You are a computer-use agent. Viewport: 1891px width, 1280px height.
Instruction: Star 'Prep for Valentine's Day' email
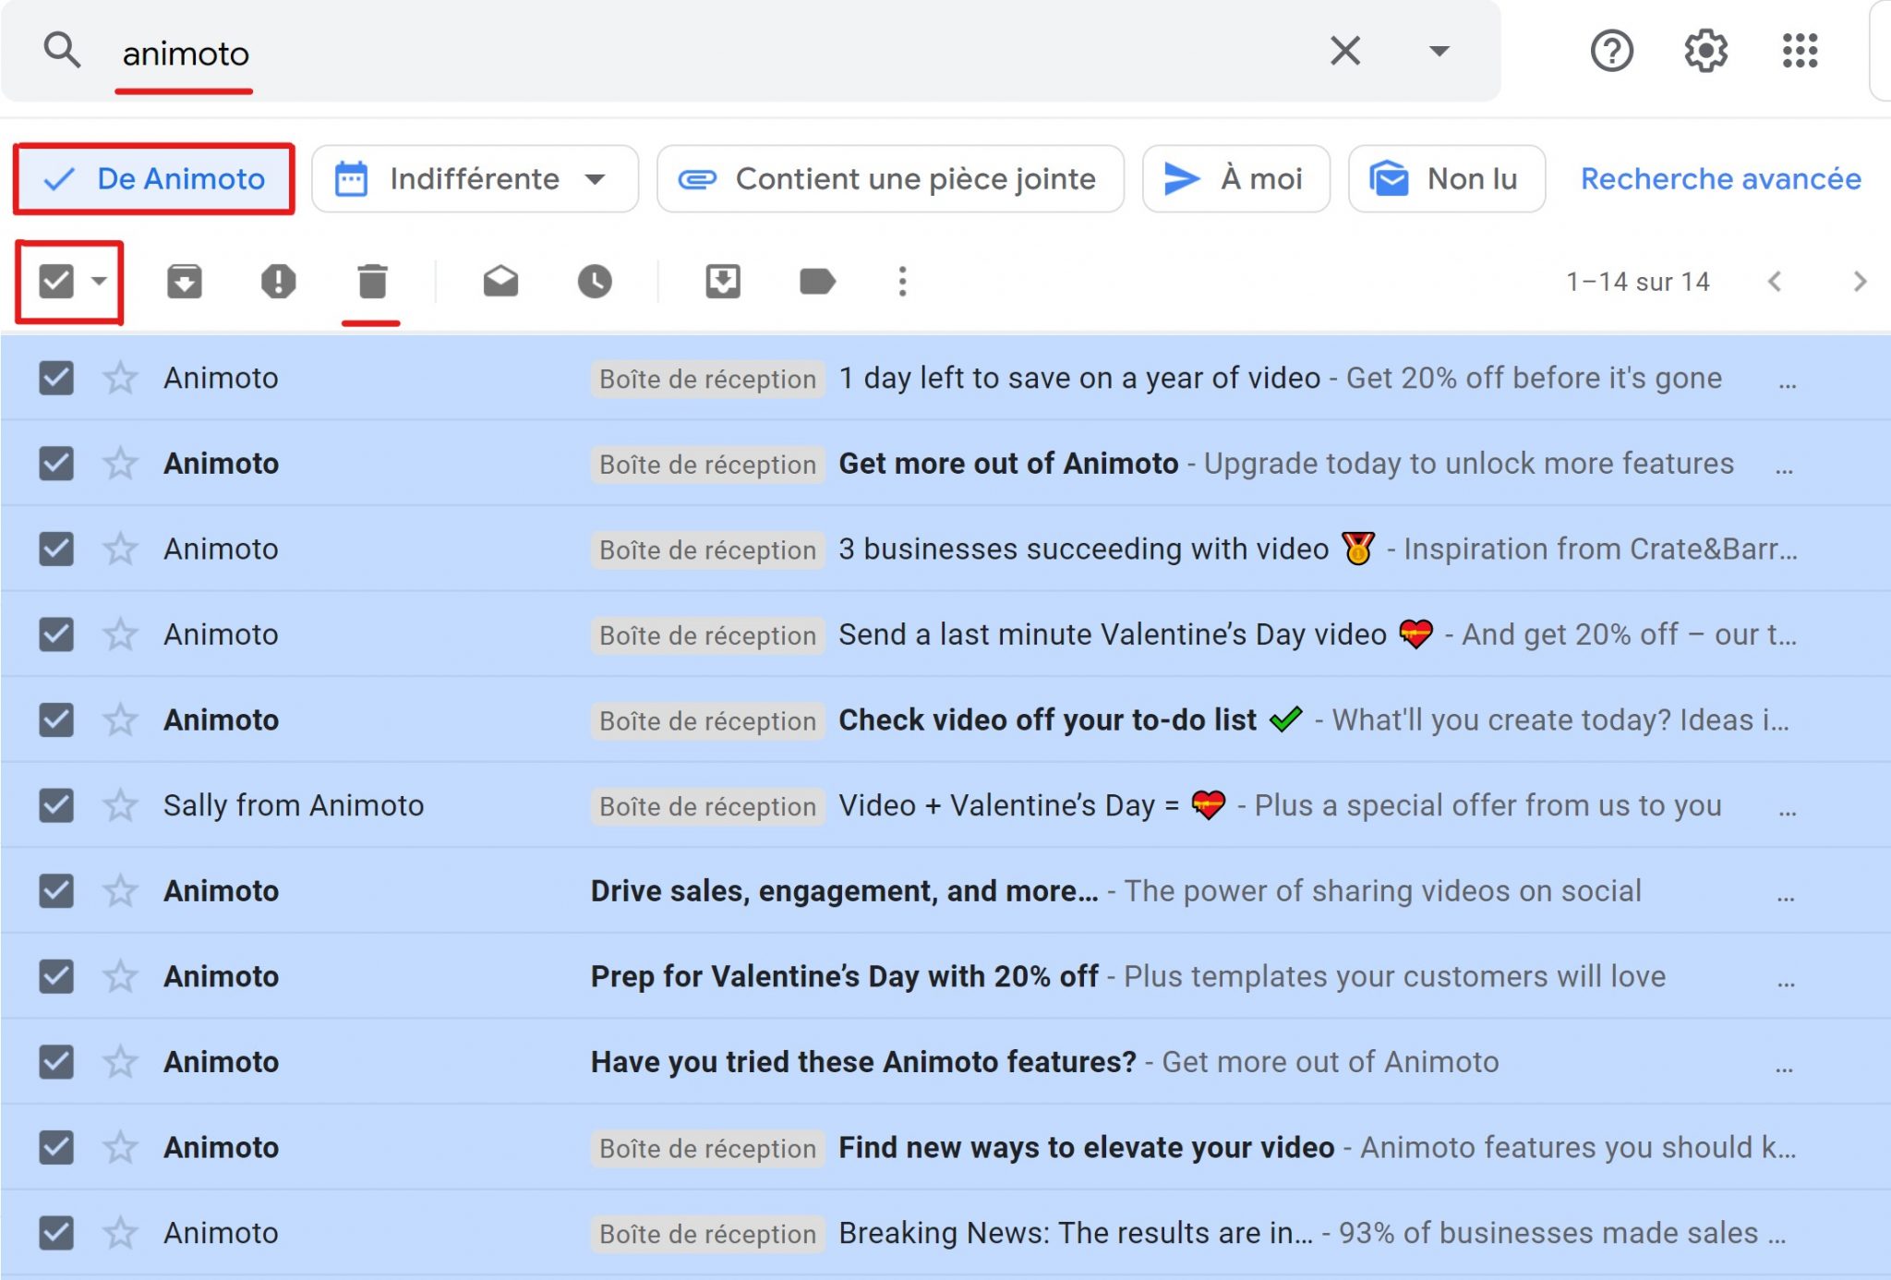120,976
